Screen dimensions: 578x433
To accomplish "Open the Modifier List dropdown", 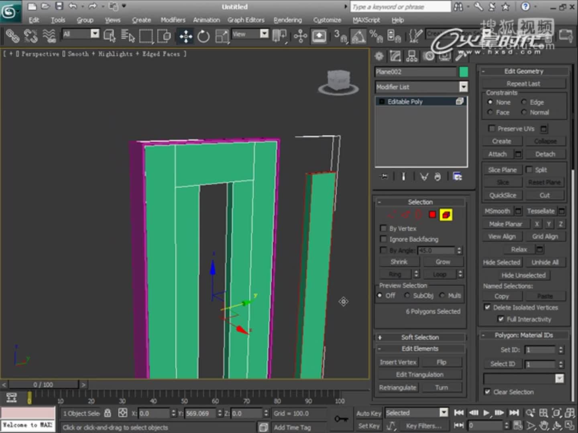I will [x=463, y=87].
